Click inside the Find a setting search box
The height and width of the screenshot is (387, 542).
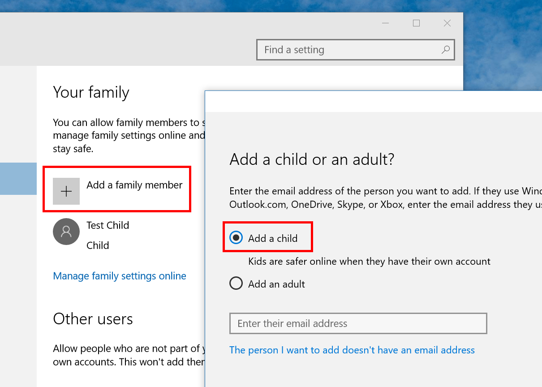tap(349, 50)
